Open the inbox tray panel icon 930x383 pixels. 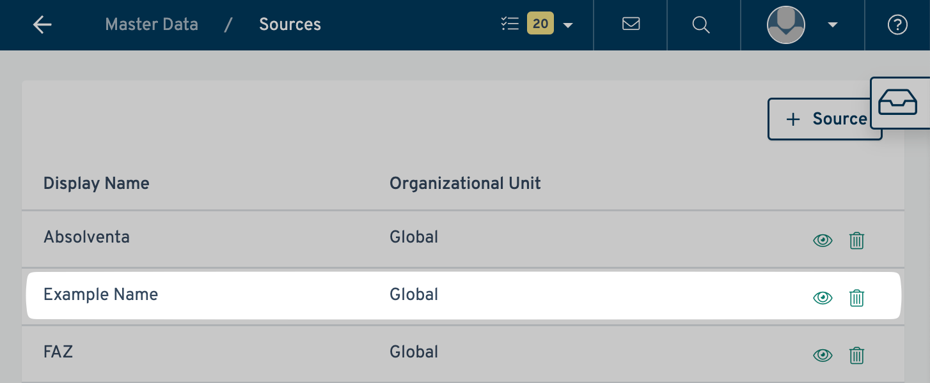point(898,103)
